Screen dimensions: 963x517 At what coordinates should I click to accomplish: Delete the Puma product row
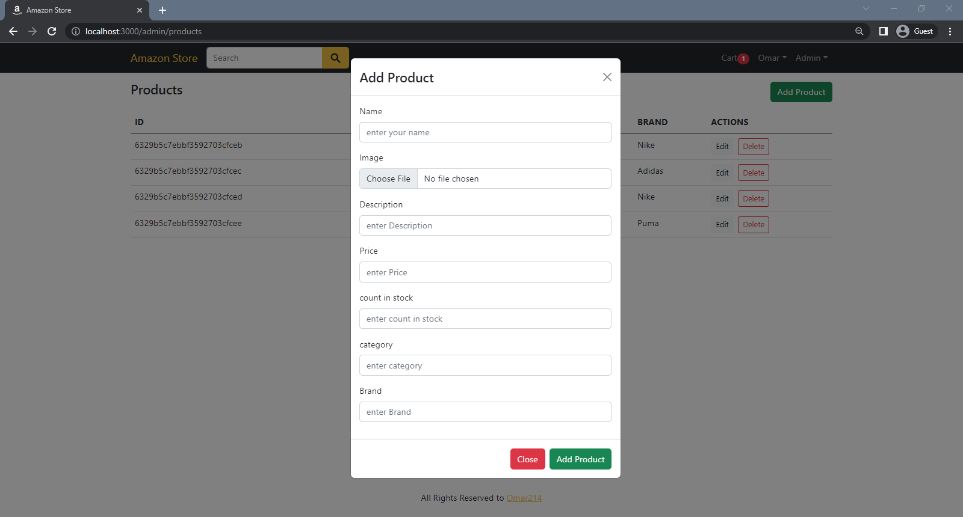point(754,224)
